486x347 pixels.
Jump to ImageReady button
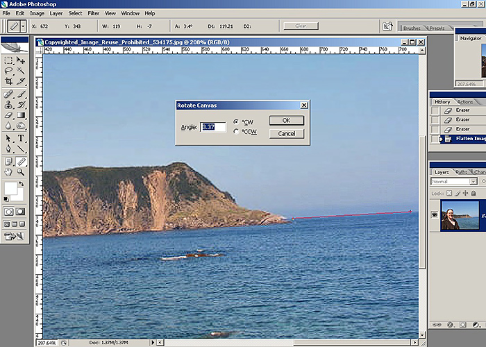(15, 237)
